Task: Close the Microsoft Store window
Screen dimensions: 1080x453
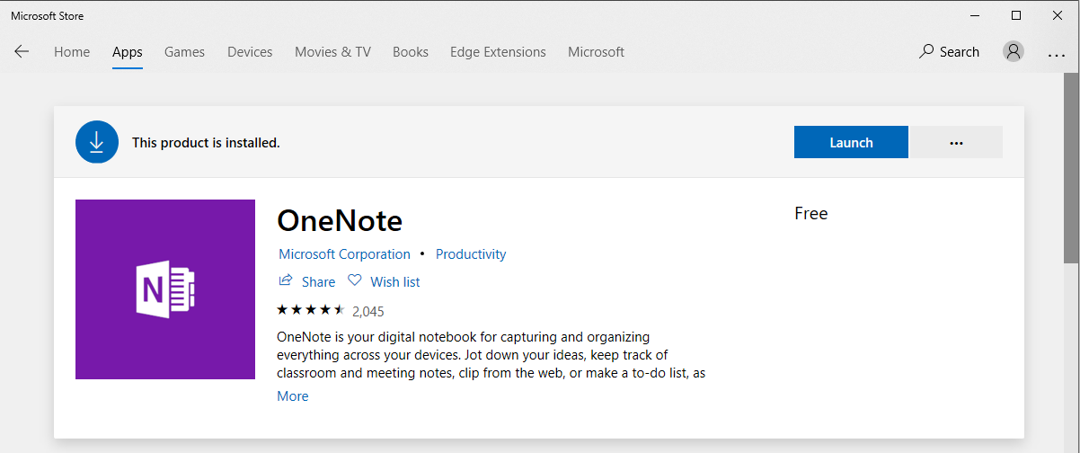Action: [1058, 15]
